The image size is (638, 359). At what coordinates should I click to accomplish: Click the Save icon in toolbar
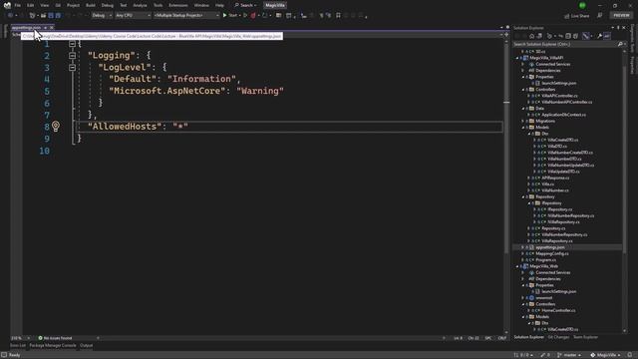(51, 16)
